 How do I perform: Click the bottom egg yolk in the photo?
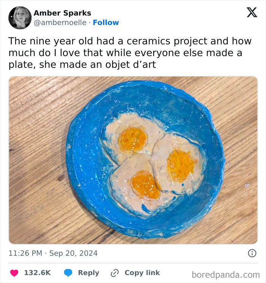click(x=144, y=184)
